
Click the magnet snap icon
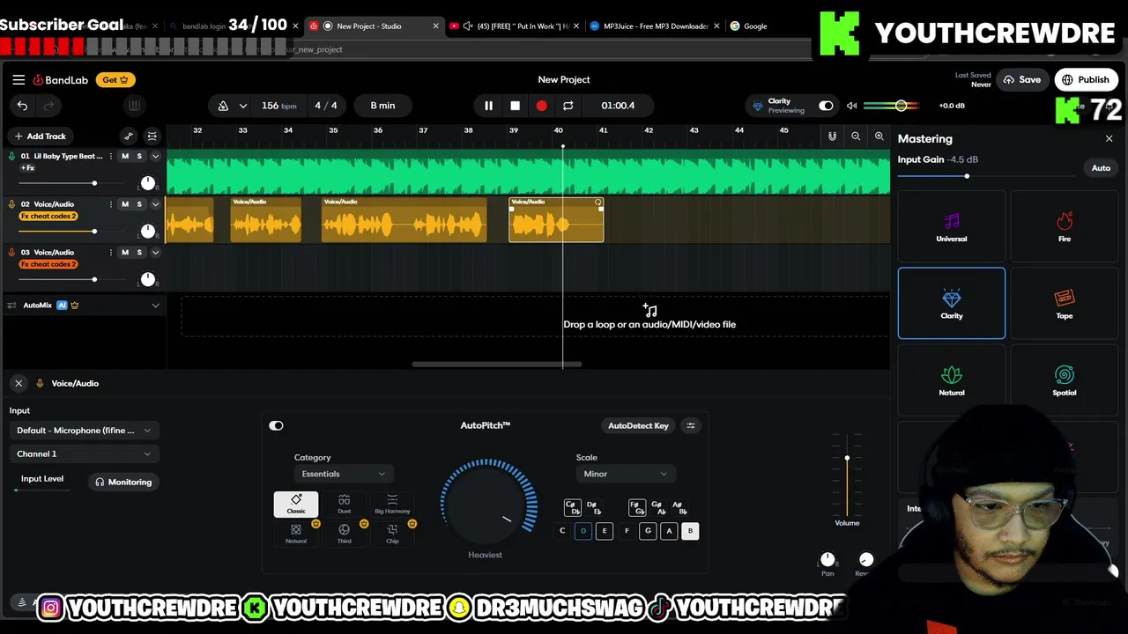(x=832, y=136)
